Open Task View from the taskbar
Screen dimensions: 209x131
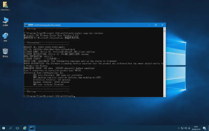click(x=18, y=128)
